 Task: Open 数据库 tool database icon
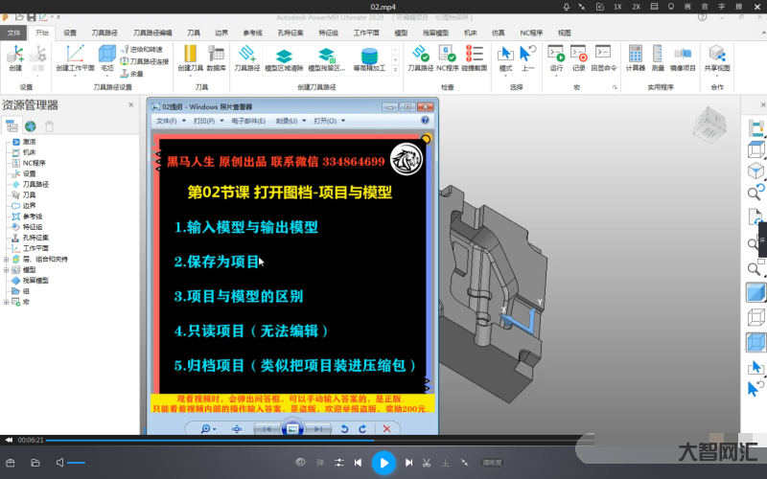[217, 57]
